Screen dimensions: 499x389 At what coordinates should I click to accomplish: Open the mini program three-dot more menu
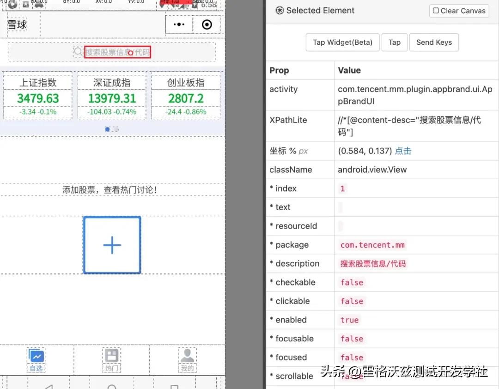point(179,24)
